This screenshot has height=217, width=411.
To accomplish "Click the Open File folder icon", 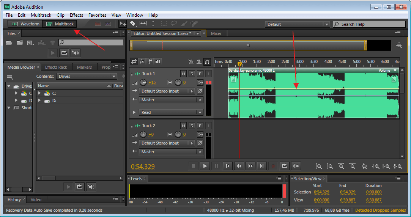I will point(9,43).
